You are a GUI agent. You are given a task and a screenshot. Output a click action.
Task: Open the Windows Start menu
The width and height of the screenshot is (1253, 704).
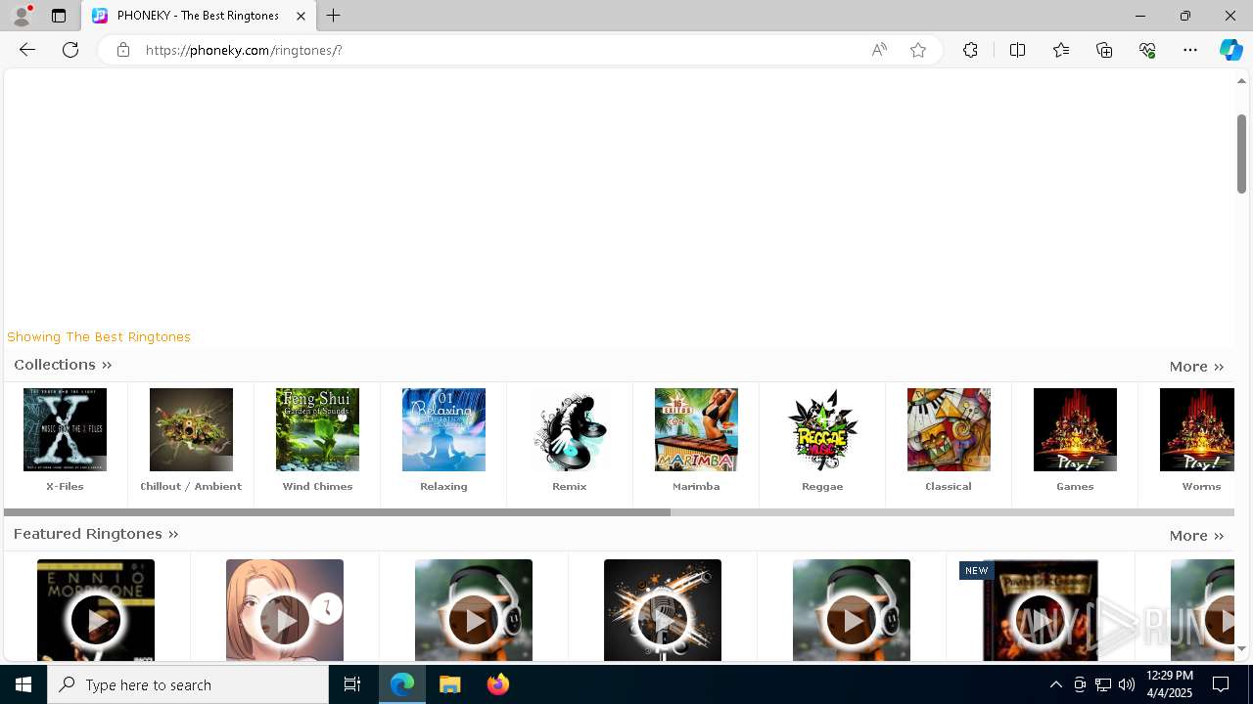tap(23, 684)
